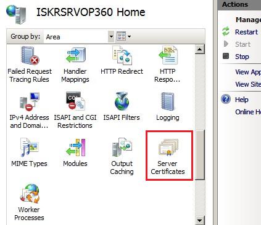Click the Actions pane header

tap(239, 4)
